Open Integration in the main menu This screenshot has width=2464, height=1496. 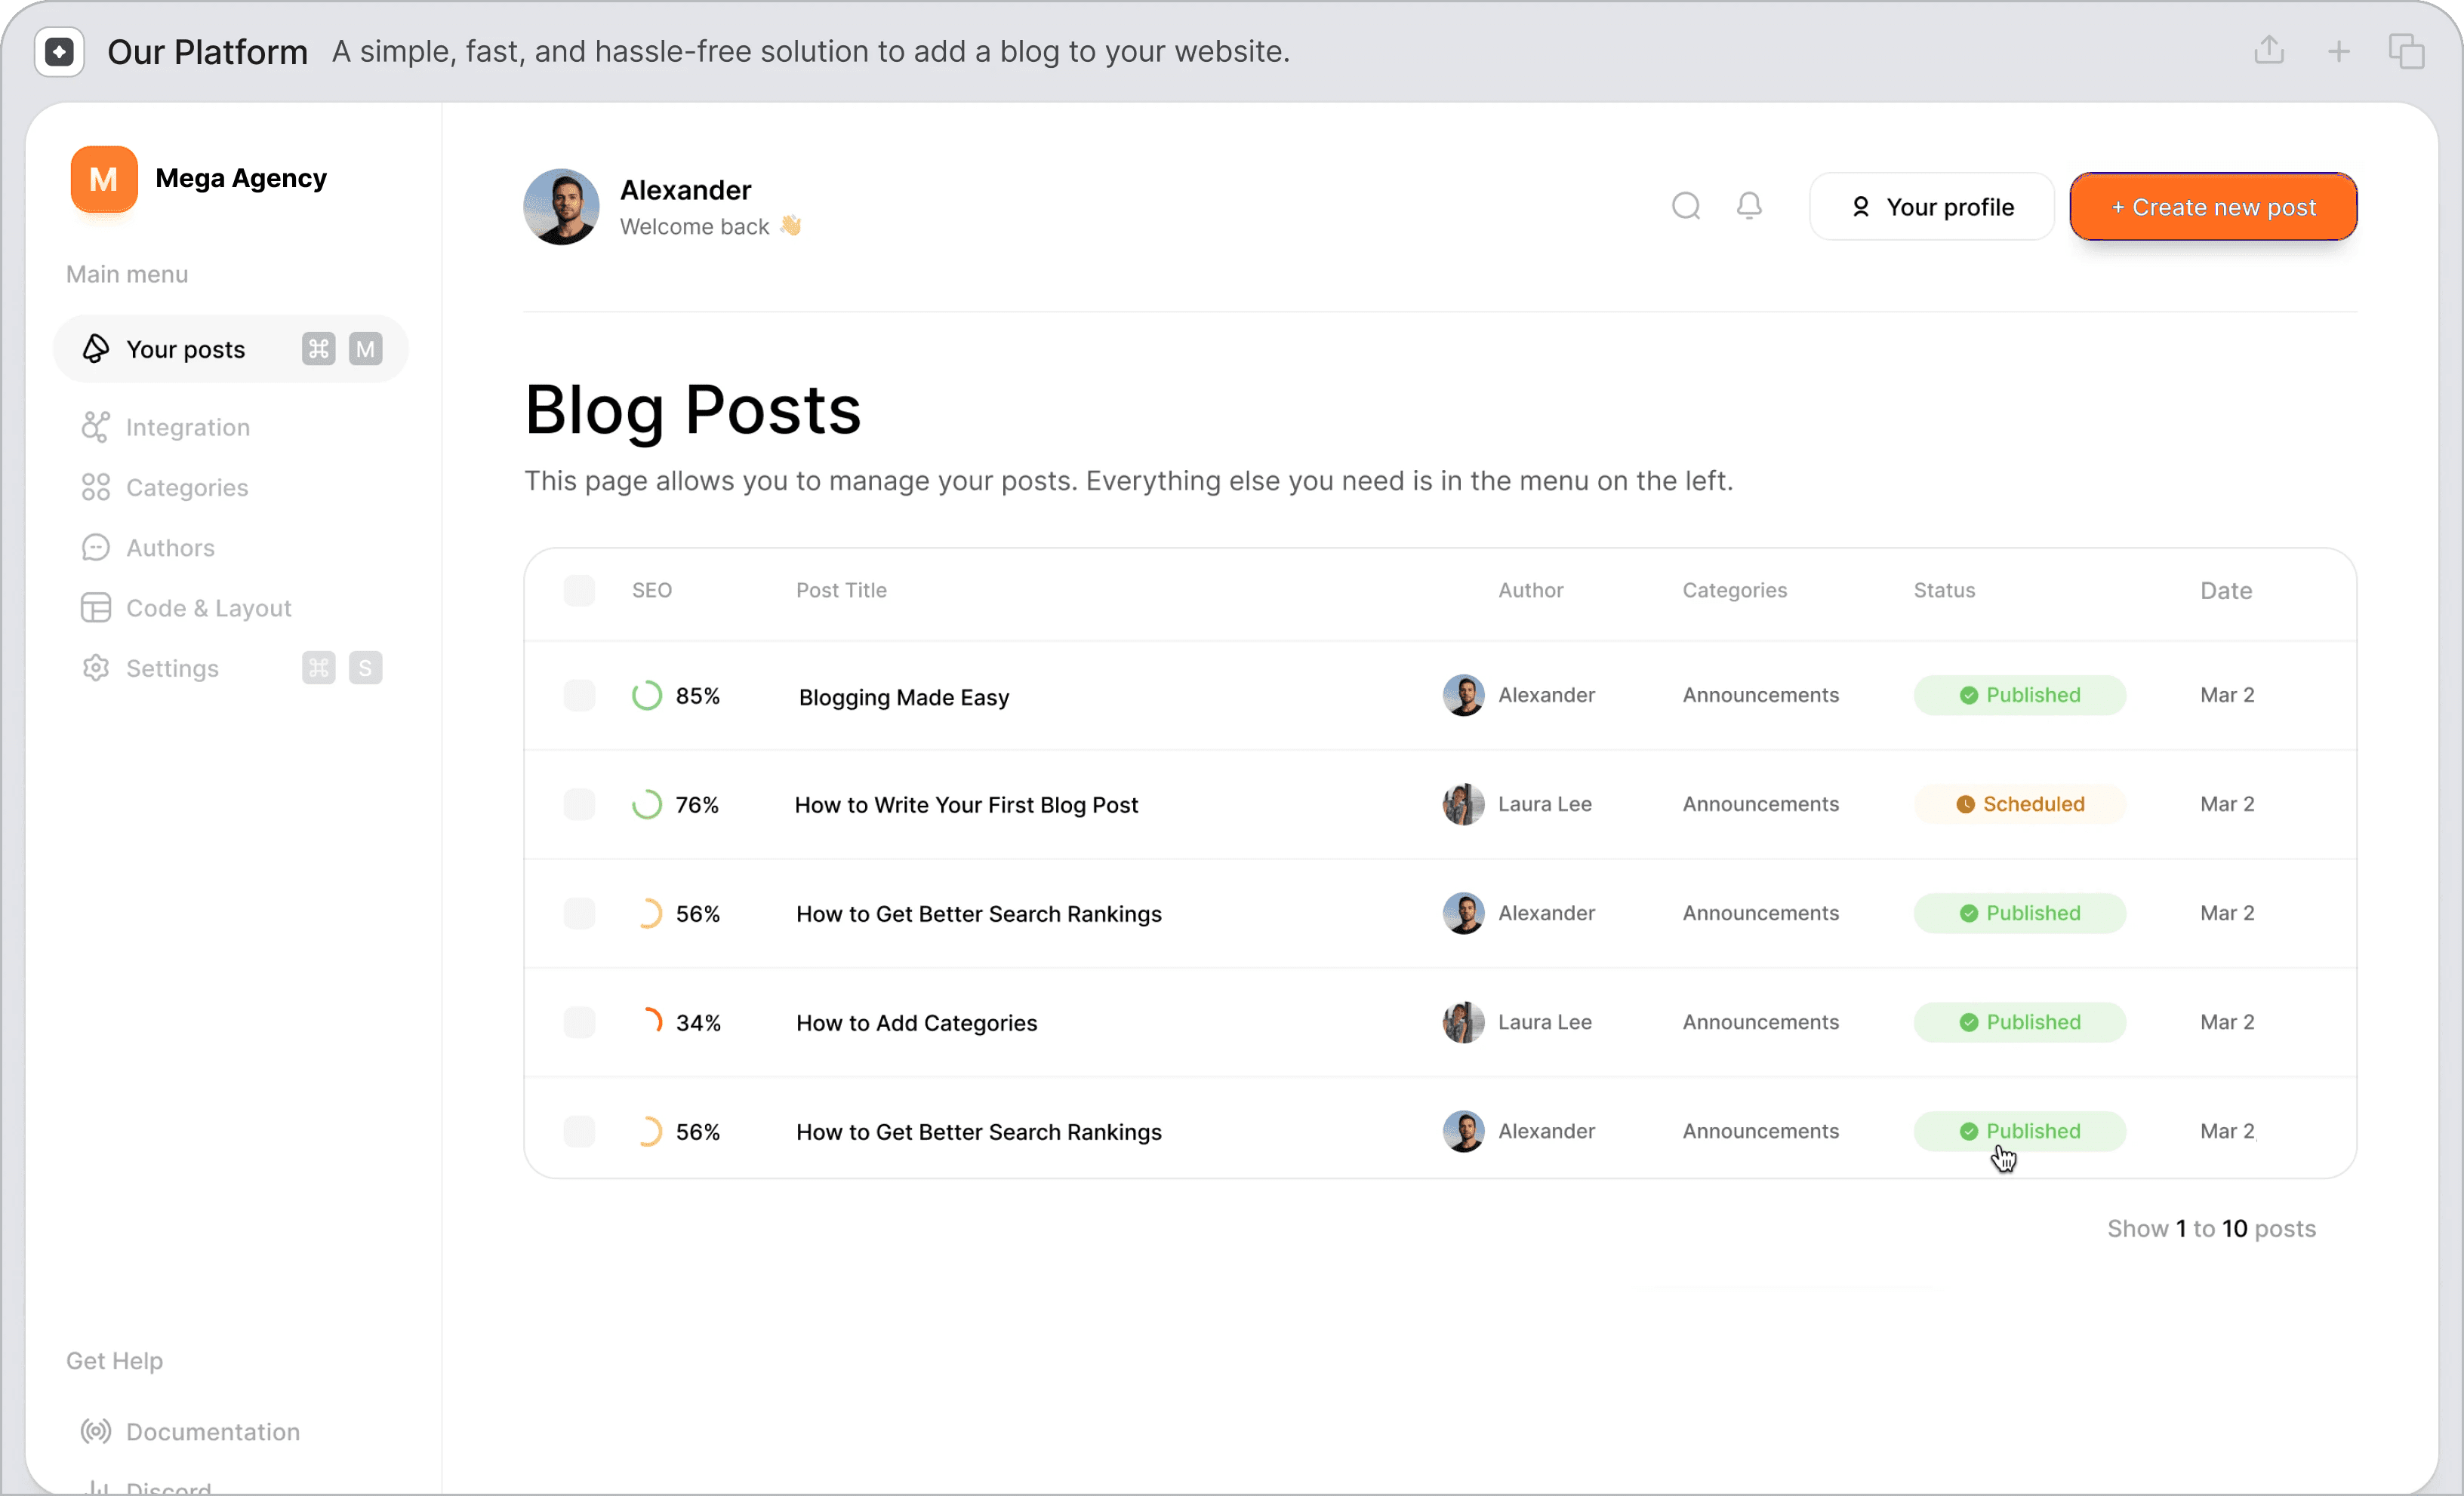[187, 428]
